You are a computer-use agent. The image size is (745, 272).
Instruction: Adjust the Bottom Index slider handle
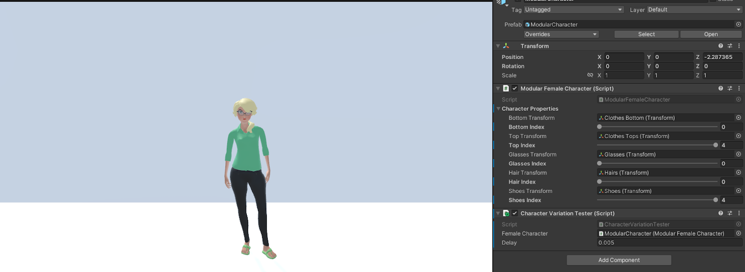tap(599, 126)
